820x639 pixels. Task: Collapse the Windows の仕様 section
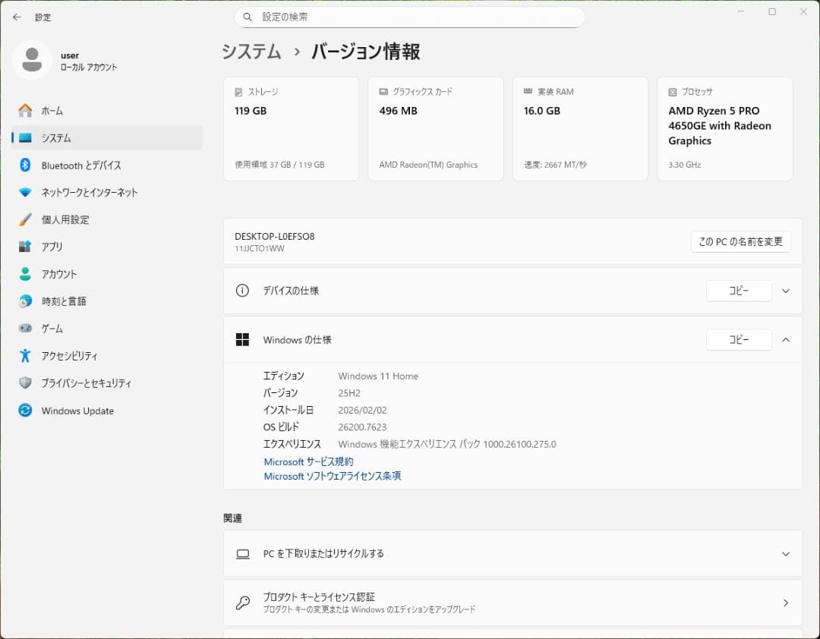pos(786,339)
